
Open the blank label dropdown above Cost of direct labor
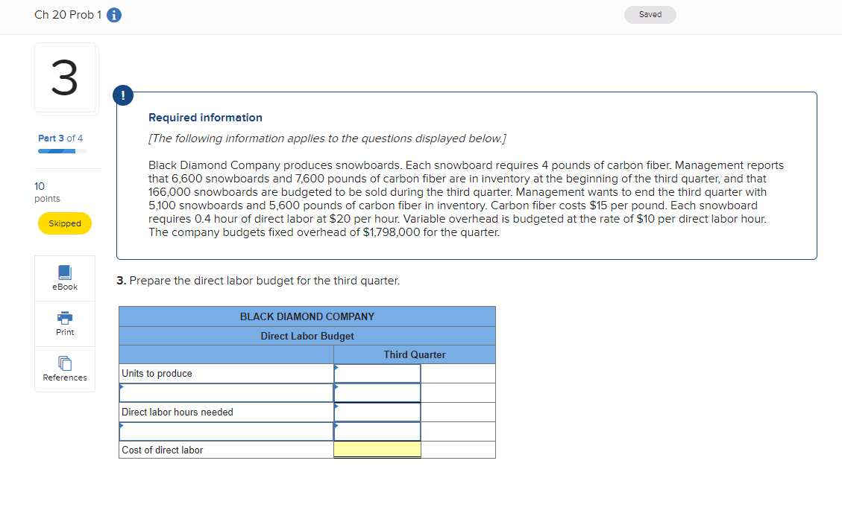coord(226,432)
